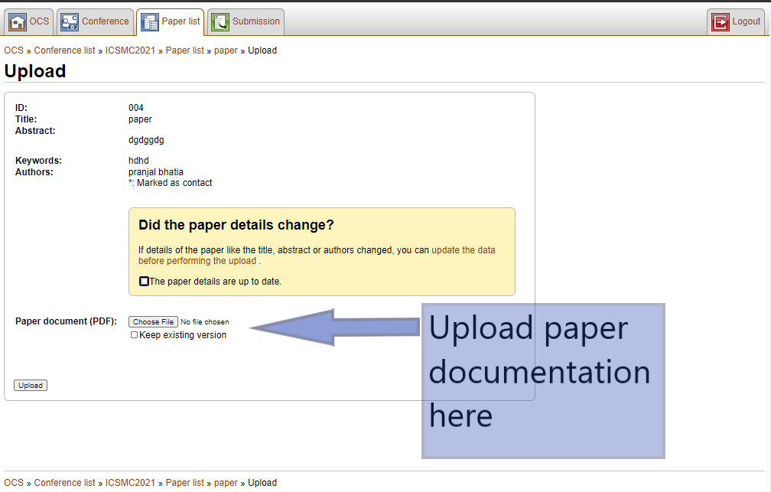Open Conference list in the top breadcrumb
Image resolution: width=771 pixels, height=492 pixels.
tap(64, 51)
